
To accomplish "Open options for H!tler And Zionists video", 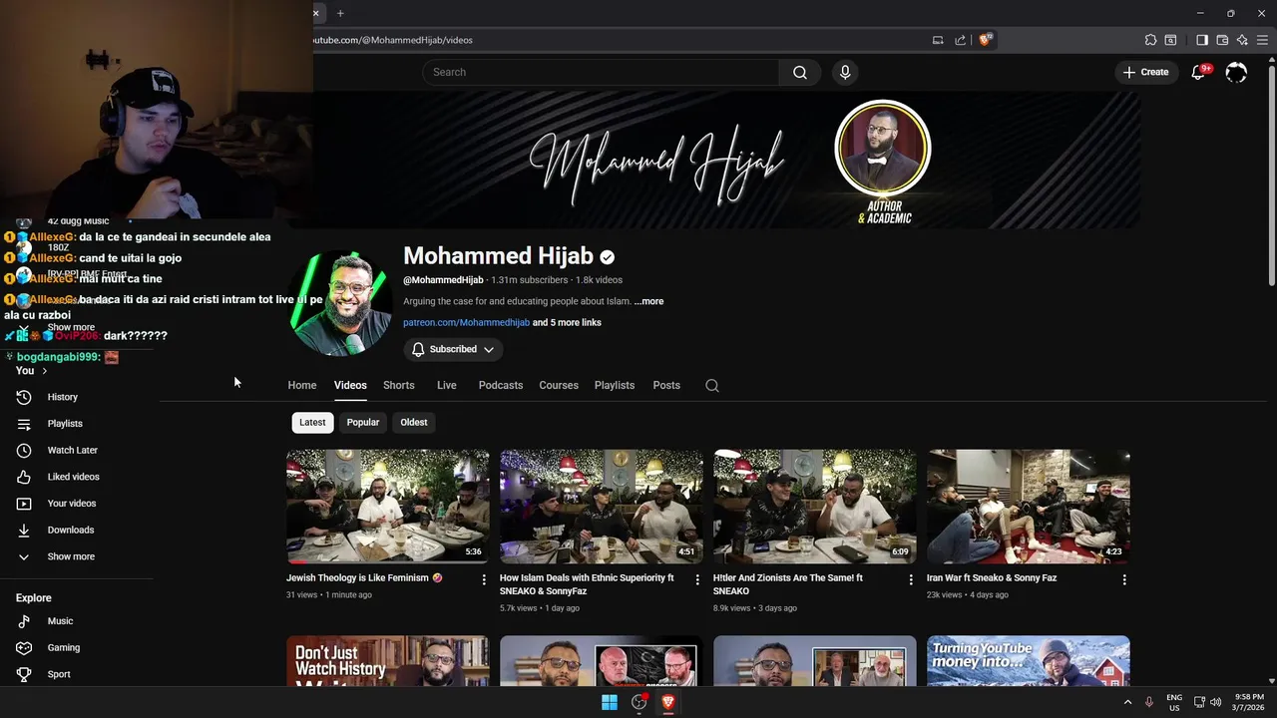I will (911, 579).
